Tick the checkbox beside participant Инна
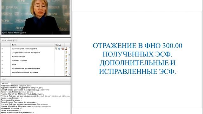This screenshot has height=114, width=203. 2,64
